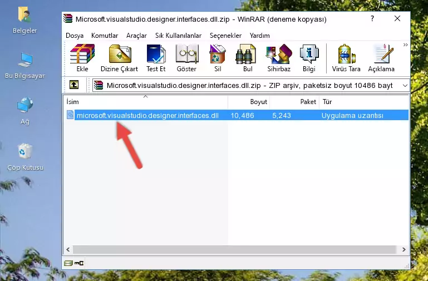Screen dimensions: 428x281
Task: Run Test Et archive test
Action: 156,58
